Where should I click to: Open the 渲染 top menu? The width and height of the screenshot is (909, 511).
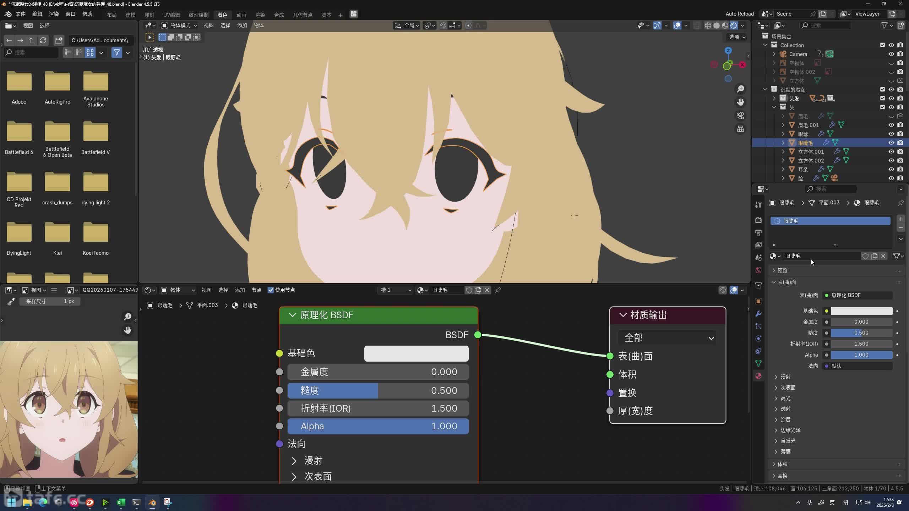54,14
